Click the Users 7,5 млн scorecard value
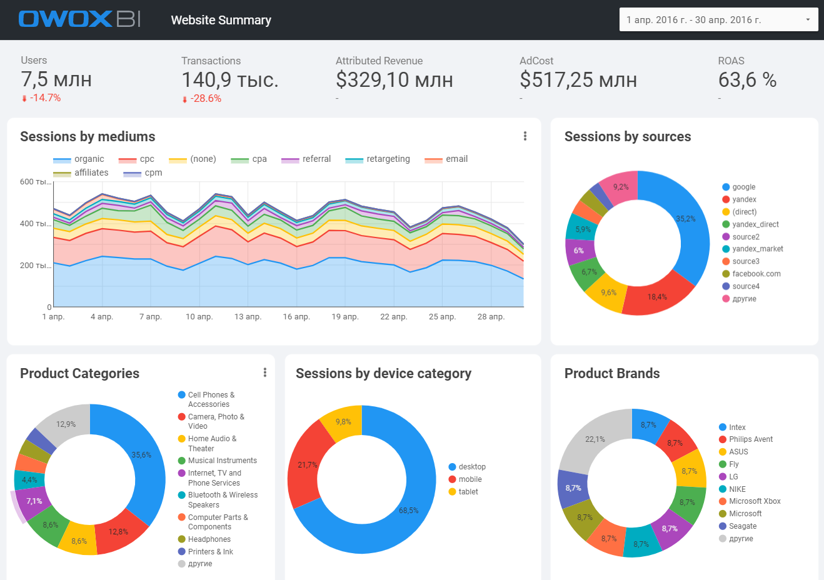824x580 pixels. [x=56, y=79]
